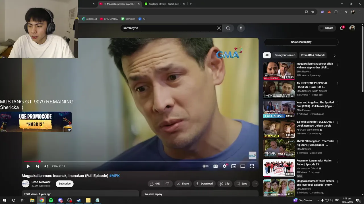364x204 pixels.
Task: Click the search magnifier button
Action: click(228, 28)
